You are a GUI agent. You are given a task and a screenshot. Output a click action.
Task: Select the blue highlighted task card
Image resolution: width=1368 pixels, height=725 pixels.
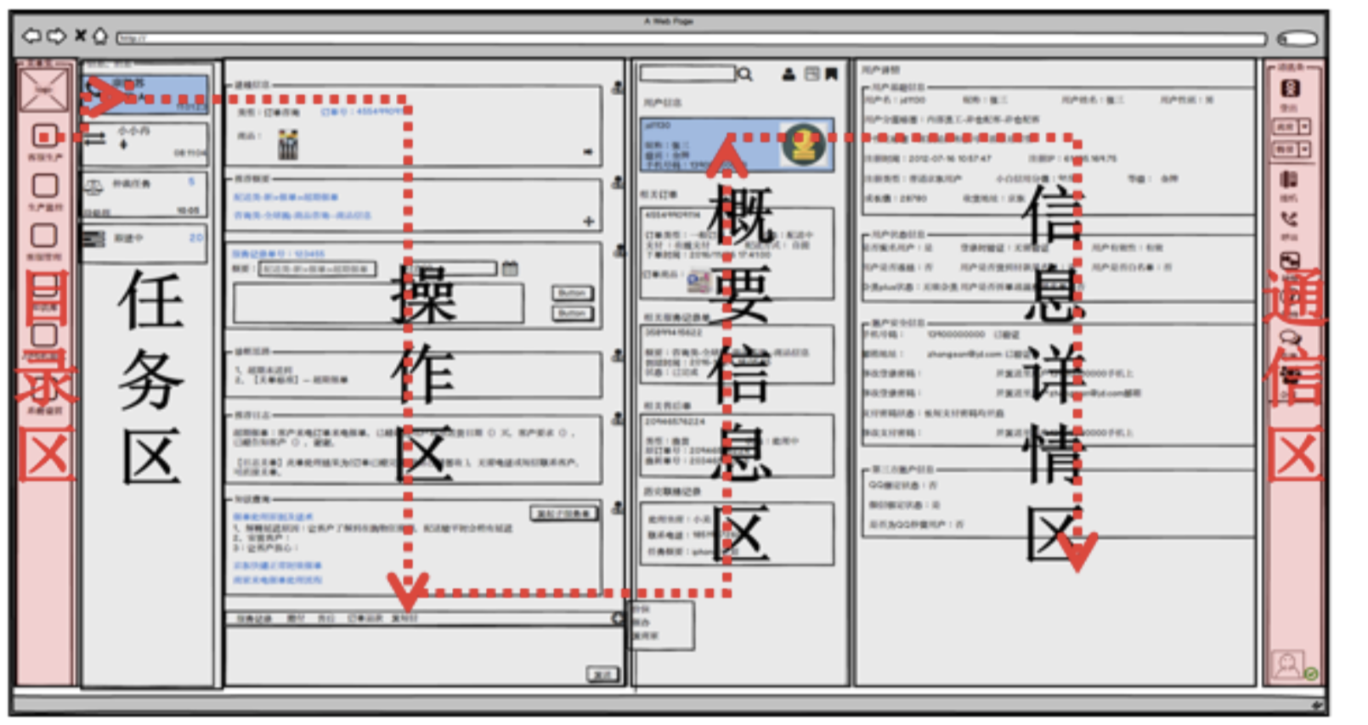pyautogui.click(x=144, y=93)
